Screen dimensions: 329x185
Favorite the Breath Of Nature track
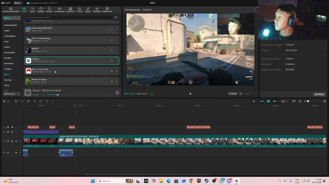(112, 81)
